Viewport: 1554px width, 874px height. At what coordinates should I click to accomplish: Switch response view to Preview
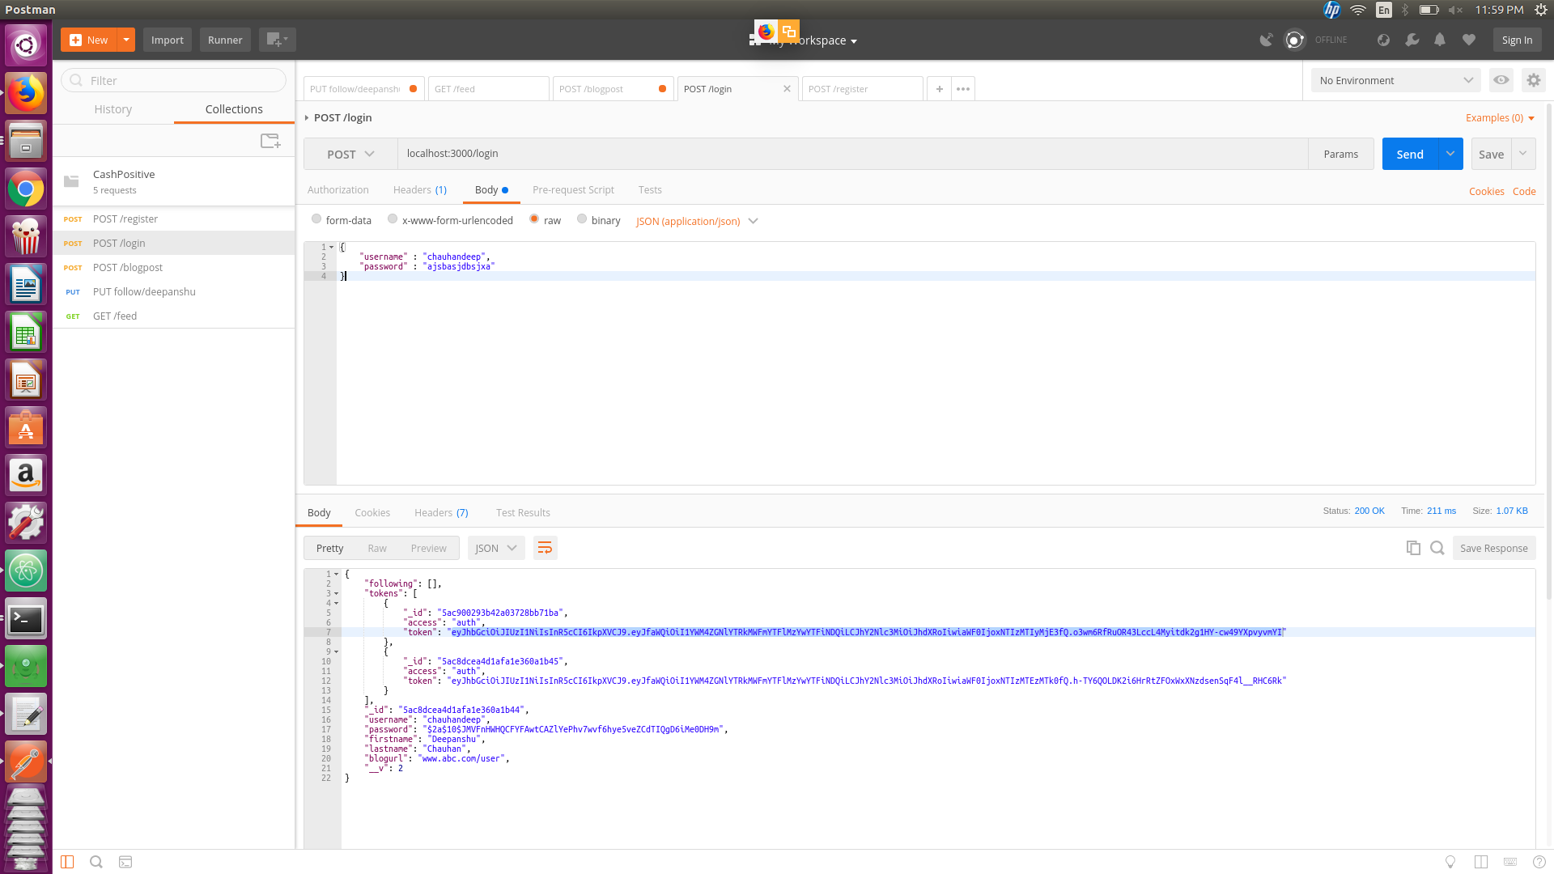tap(428, 548)
